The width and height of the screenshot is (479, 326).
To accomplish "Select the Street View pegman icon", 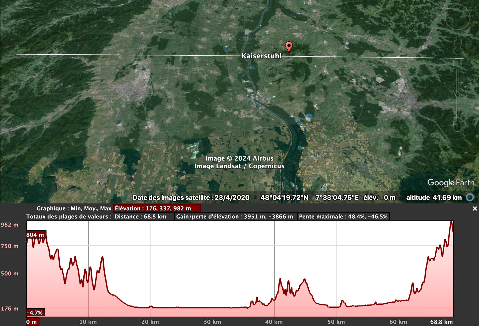I will (458, 45).
